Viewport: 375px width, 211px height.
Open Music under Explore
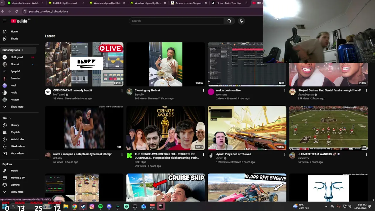click(x=18, y=171)
